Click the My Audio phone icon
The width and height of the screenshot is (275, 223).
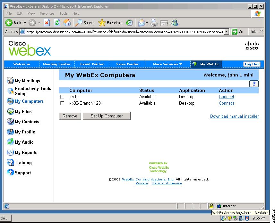pyautogui.click(x=10, y=142)
